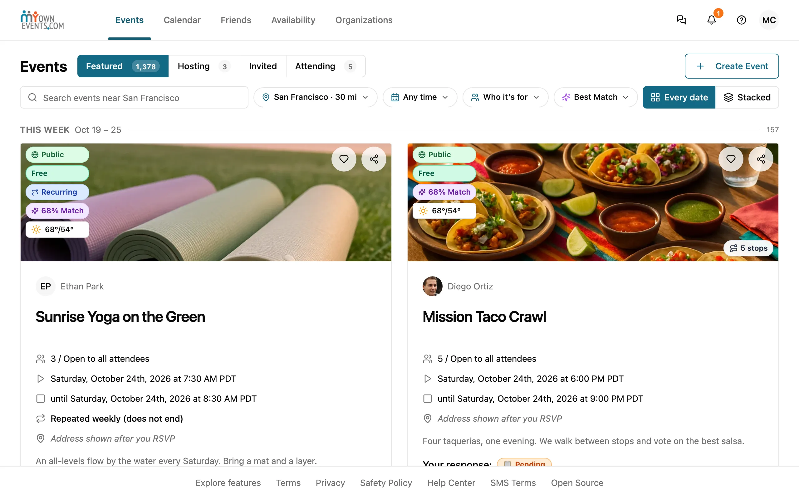
Task: Switch to Stacked view
Action: click(x=747, y=97)
